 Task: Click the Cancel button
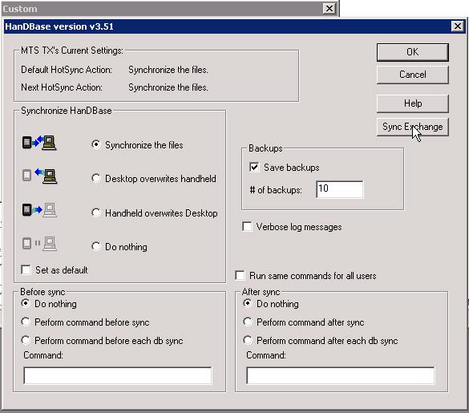tap(412, 75)
